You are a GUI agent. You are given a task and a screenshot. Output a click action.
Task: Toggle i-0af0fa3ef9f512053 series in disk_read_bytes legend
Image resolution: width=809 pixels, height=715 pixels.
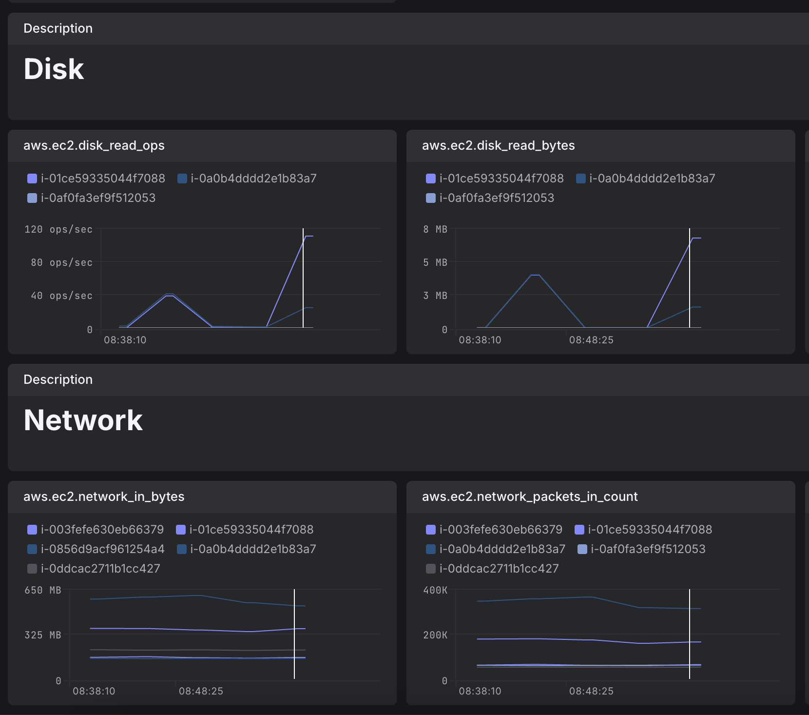coord(496,198)
